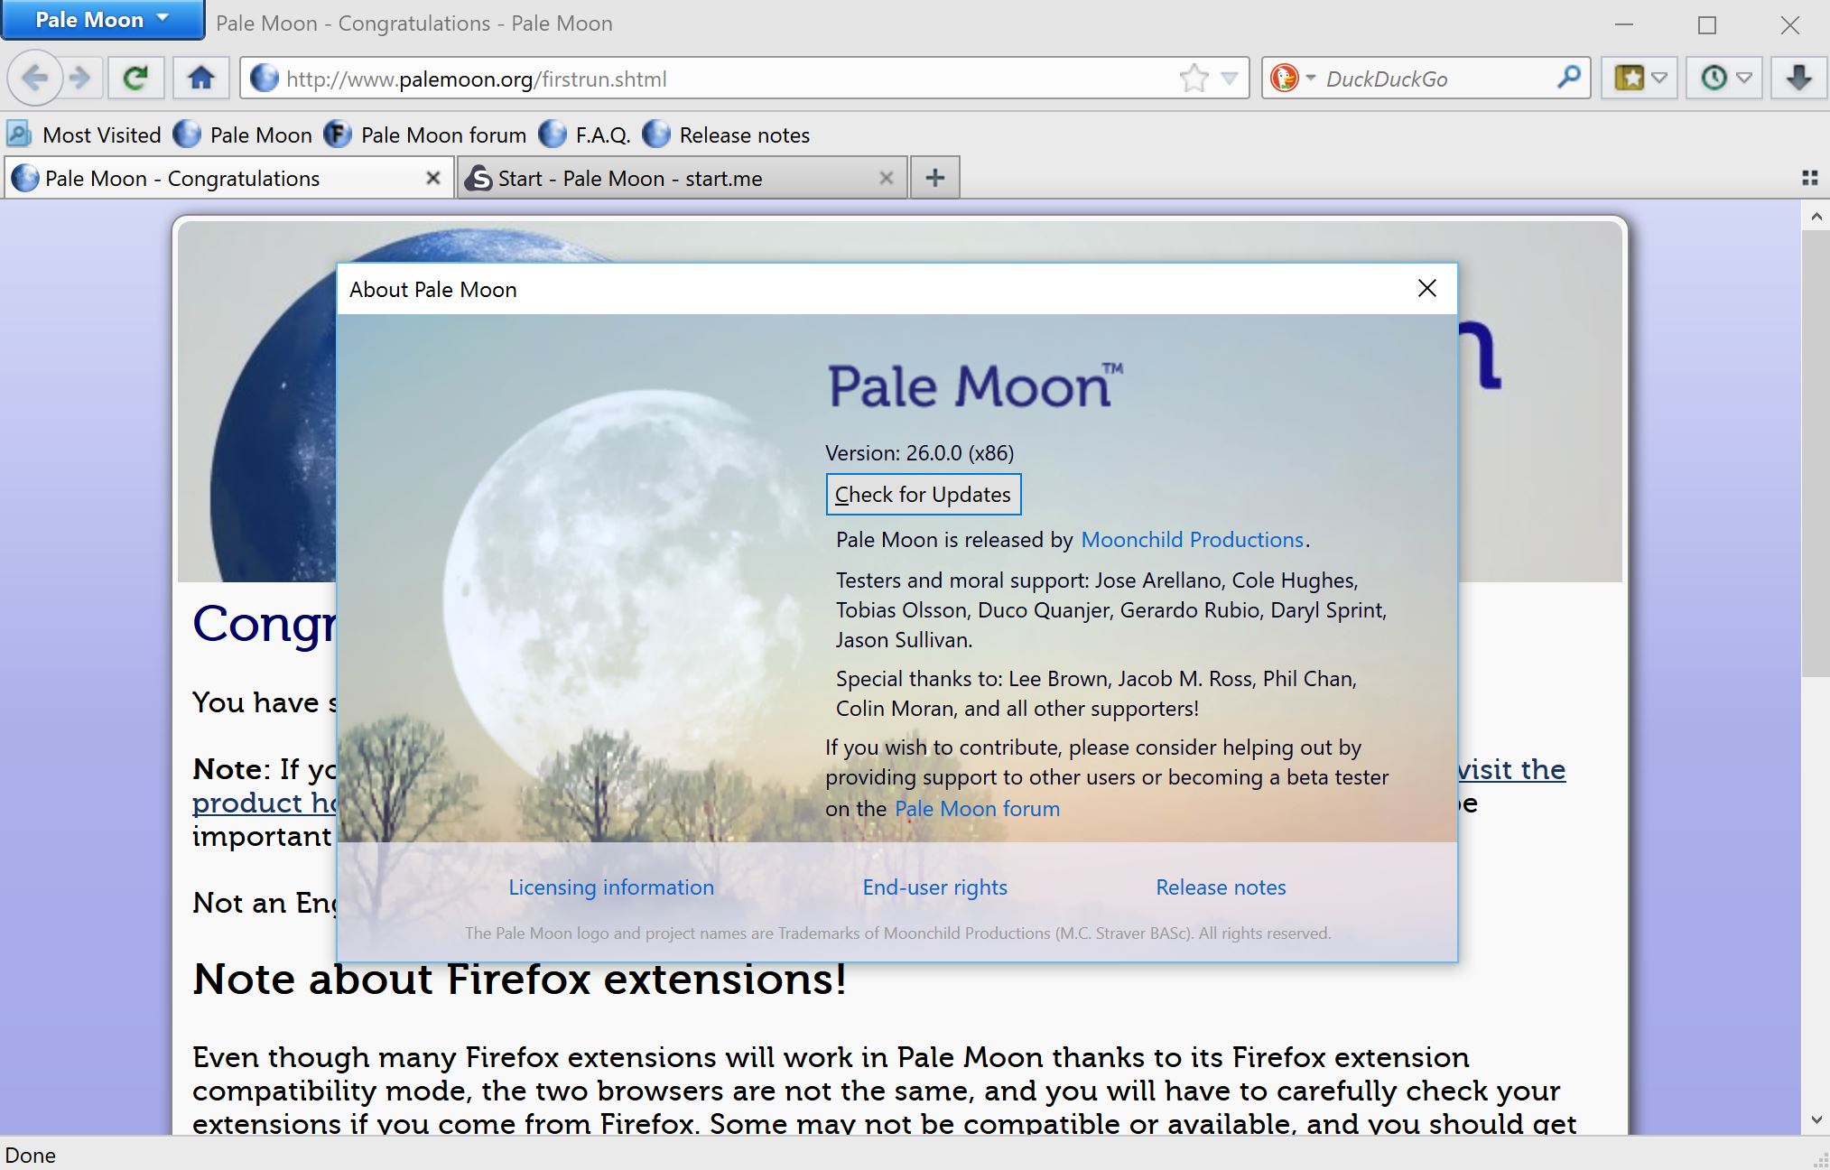Image resolution: width=1830 pixels, height=1170 pixels.
Task: Go back with the Back arrow button
Action: pos(34,79)
